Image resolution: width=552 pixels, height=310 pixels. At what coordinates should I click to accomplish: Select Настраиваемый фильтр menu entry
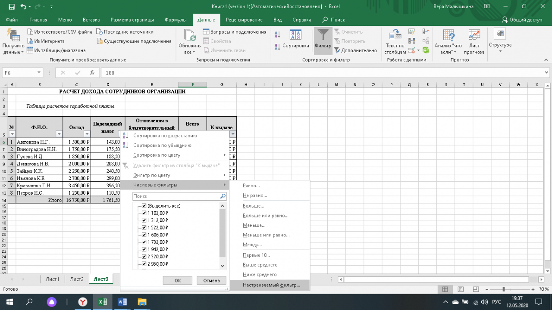tap(271, 285)
